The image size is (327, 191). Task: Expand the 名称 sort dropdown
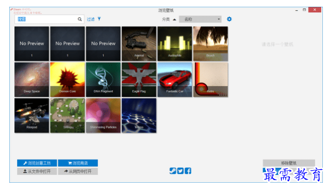tap(200, 19)
